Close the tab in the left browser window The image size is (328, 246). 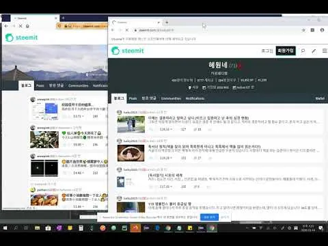click(56, 18)
